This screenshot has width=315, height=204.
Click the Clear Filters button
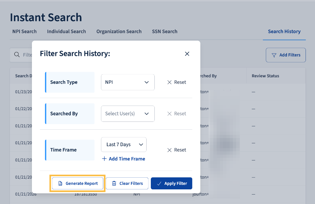127,183
